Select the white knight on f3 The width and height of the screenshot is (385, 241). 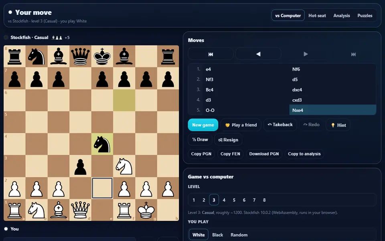tap(124, 166)
